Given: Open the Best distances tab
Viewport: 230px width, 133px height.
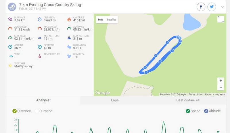Looking at the screenshot, I should coord(188,100).
